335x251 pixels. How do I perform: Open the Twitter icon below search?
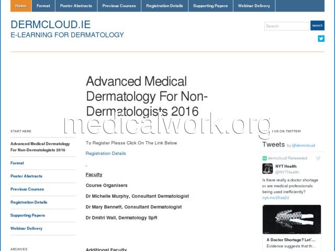coord(321,39)
